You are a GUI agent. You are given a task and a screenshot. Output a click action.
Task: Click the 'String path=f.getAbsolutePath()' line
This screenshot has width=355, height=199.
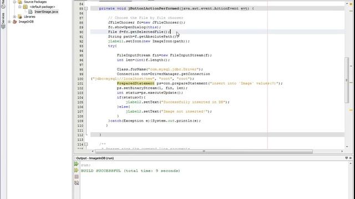(x=143, y=36)
